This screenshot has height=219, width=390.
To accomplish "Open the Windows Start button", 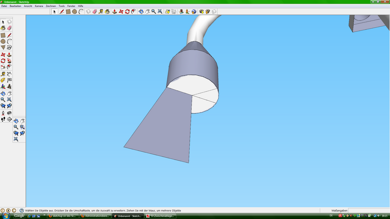I will click(4, 216).
